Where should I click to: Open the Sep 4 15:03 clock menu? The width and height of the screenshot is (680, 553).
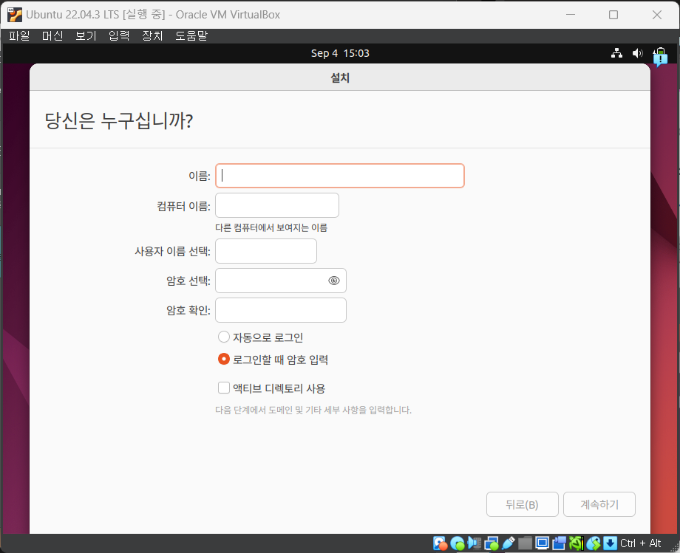click(x=340, y=53)
